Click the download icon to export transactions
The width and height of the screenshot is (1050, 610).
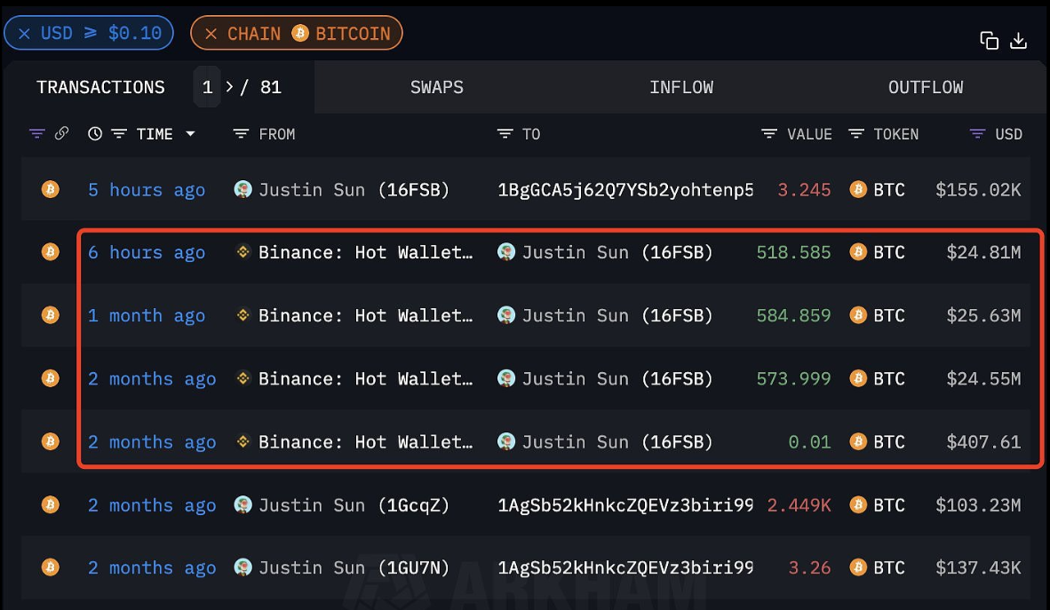(x=1018, y=40)
